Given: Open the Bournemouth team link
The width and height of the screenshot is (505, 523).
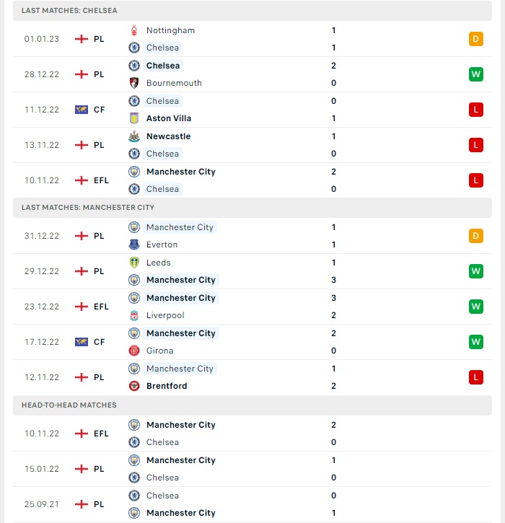Looking at the screenshot, I should tap(174, 83).
